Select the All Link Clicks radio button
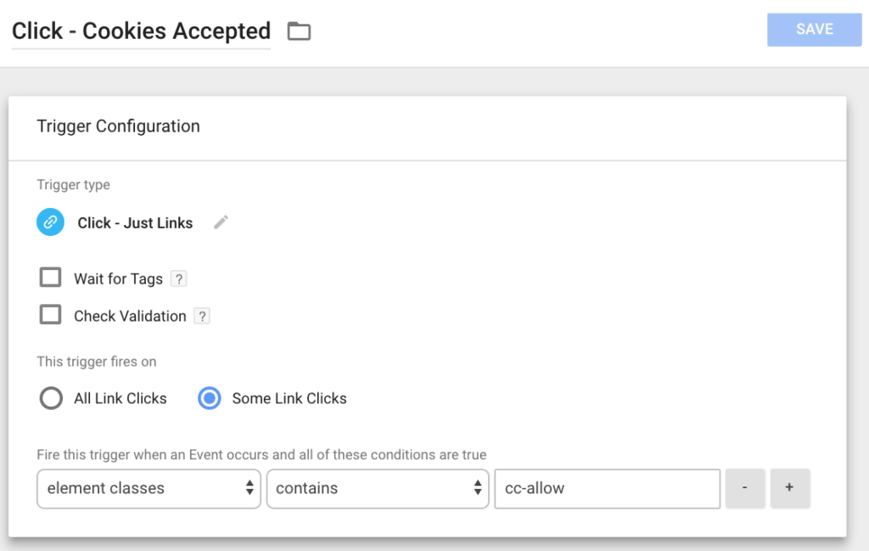869x551 pixels. pos(51,398)
